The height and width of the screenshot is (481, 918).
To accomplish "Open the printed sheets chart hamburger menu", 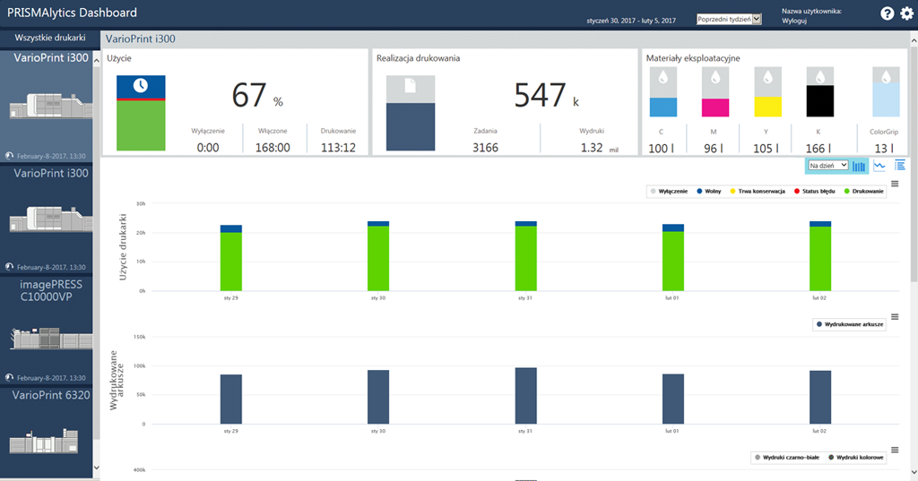I will 895,316.
